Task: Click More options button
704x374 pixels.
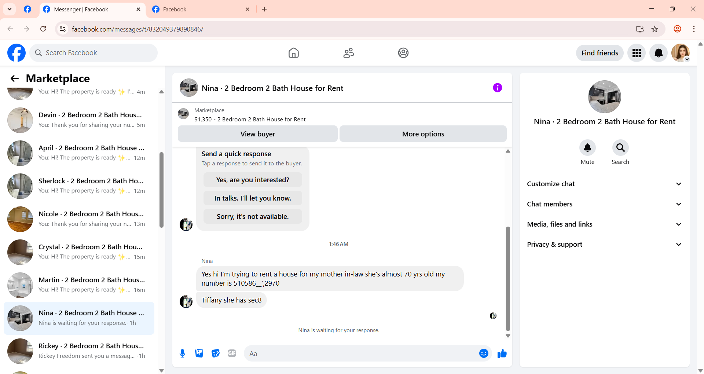Action: click(423, 134)
